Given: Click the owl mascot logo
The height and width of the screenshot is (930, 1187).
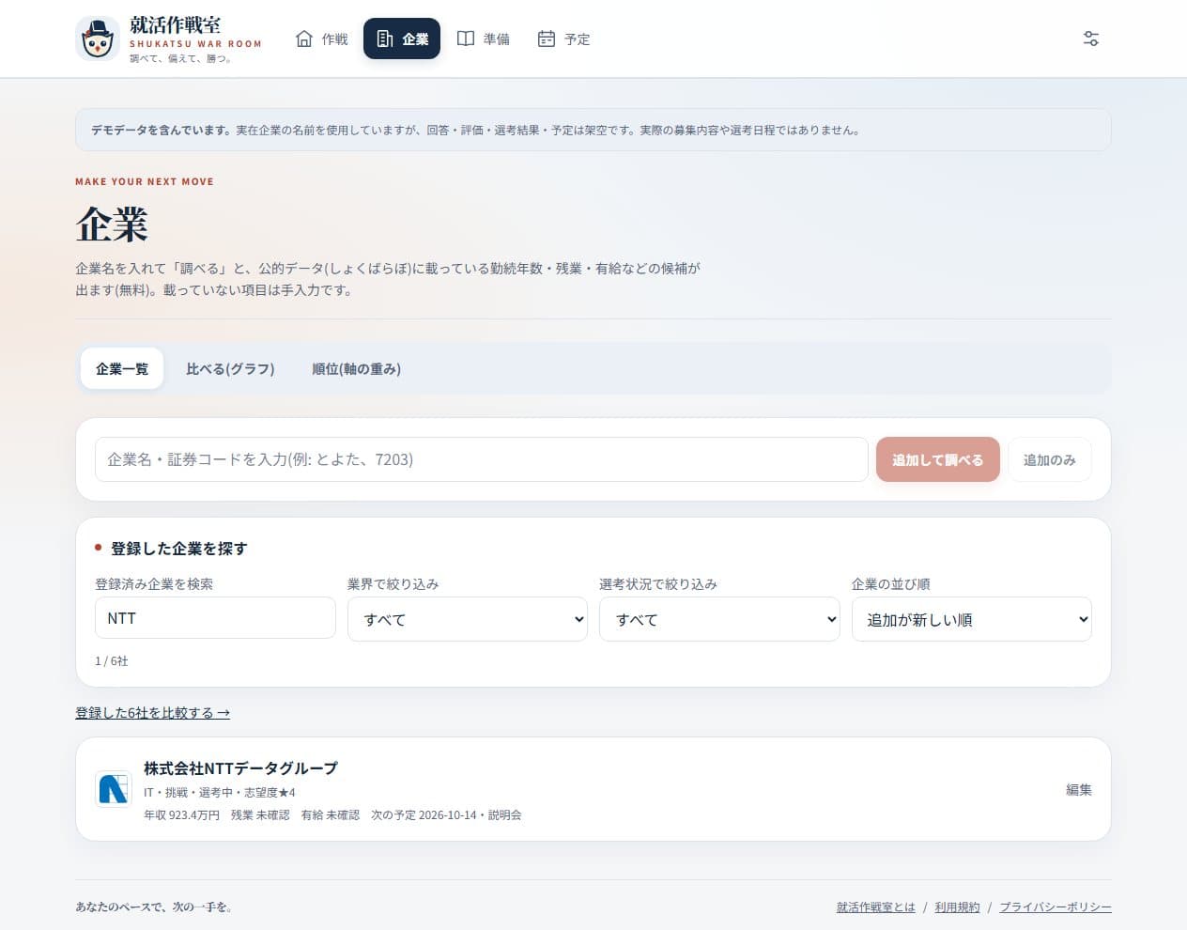Looking at the screenshot, I should [97, 39].
